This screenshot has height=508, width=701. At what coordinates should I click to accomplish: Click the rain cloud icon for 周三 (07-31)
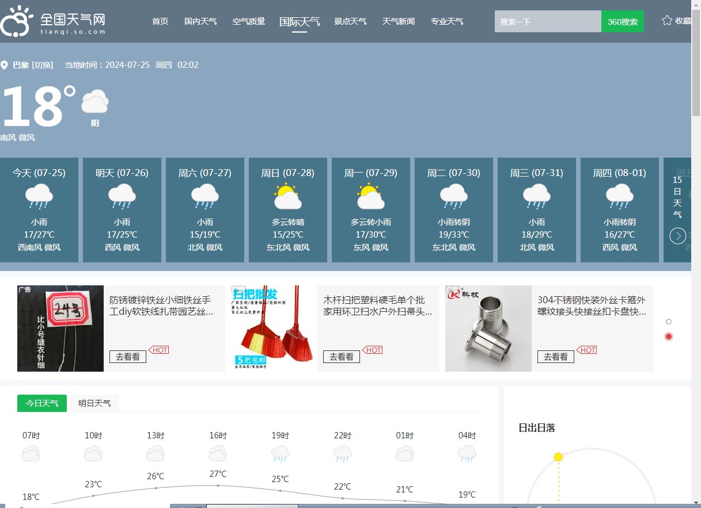pos(536,197)
